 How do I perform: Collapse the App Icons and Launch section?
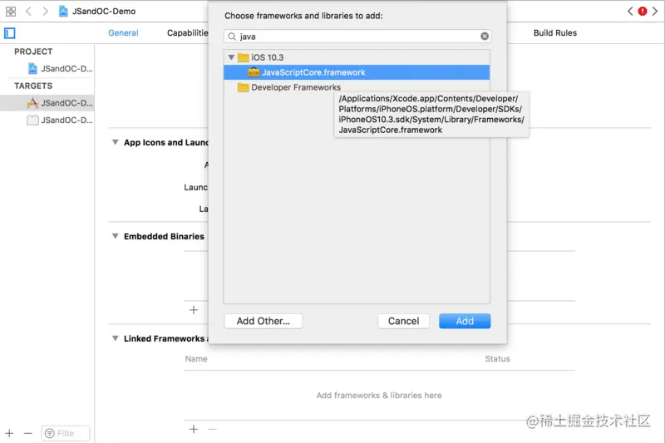click(115, 142)
